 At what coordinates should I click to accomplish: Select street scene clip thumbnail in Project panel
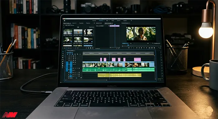pyautogui.click(x=68, y=32)
